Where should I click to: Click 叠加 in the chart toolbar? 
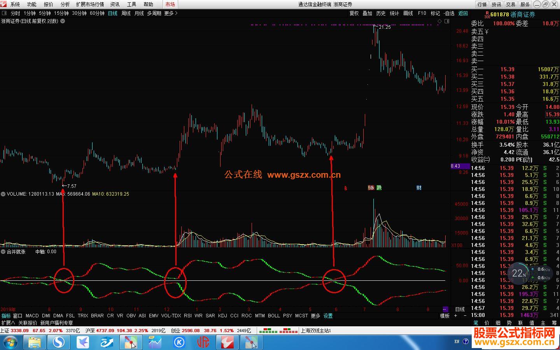click(367, 13)
